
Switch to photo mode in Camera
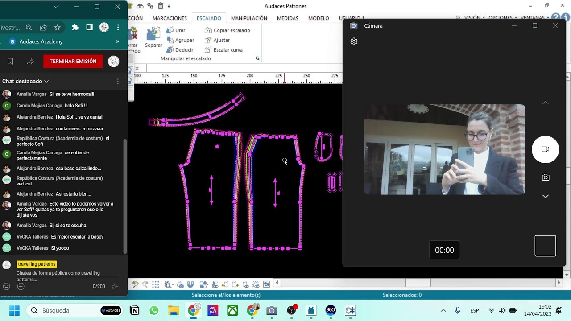(545, 177)
